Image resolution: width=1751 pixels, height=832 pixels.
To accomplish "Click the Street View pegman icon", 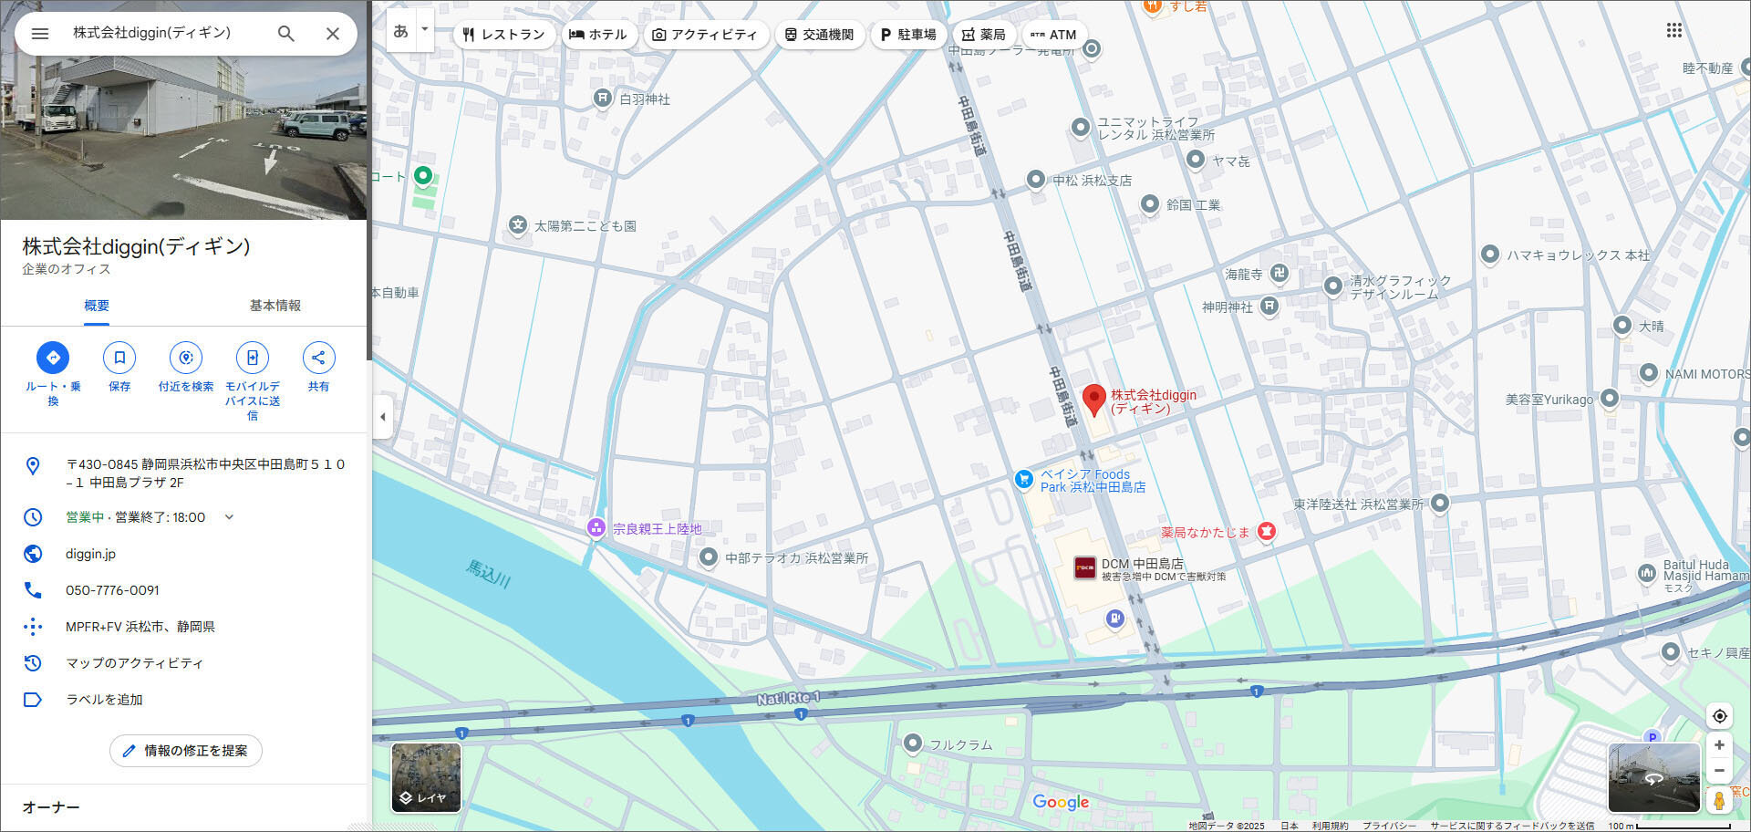I will 1719,801.
